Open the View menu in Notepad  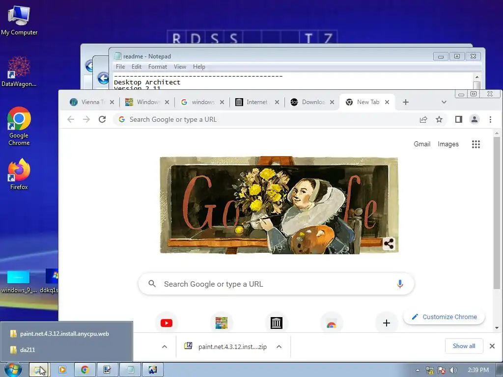pyautogui.click(x=180, y=67)
